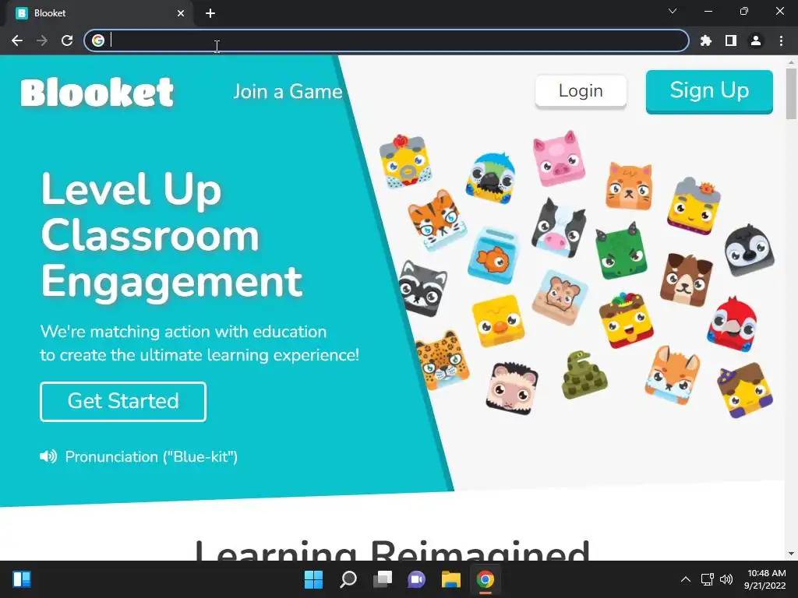Show hidden system tray icons
Screen dimensions: 798x598
pos(686,579)
